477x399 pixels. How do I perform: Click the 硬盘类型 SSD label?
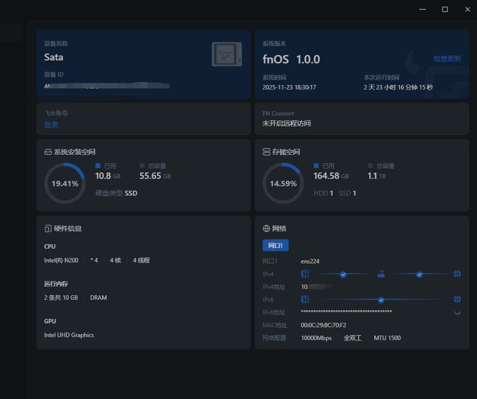tap(116, 193)
